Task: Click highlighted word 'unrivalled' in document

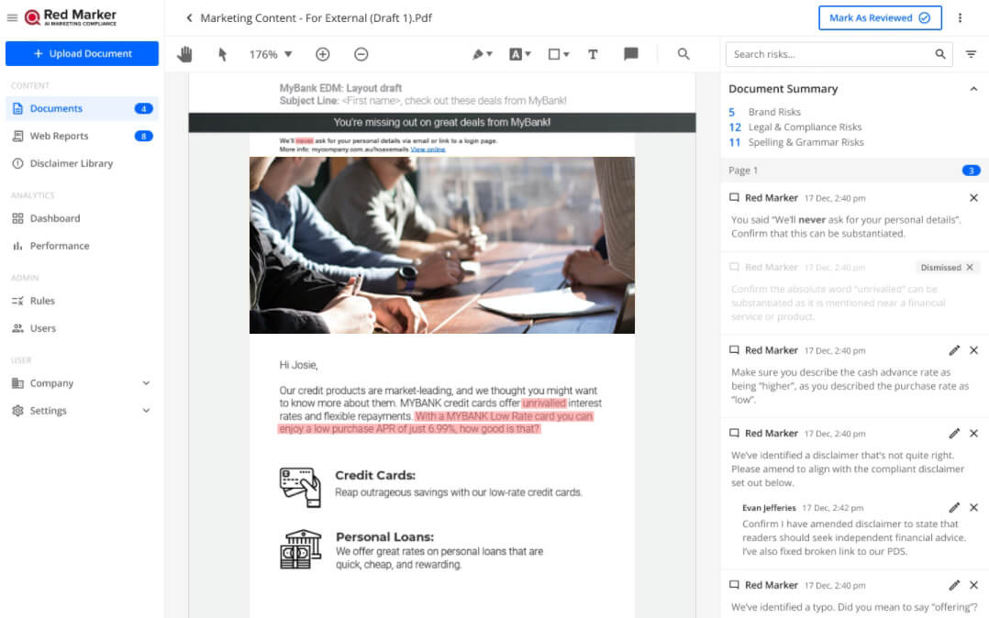Action: [544, 403]
